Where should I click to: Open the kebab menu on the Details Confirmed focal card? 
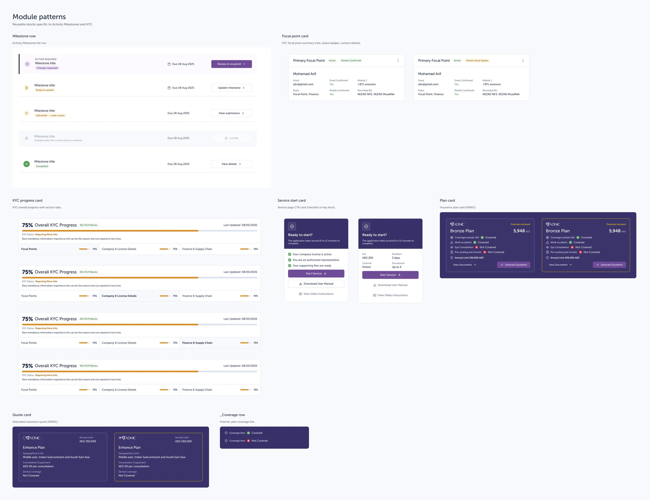[398, 60]
